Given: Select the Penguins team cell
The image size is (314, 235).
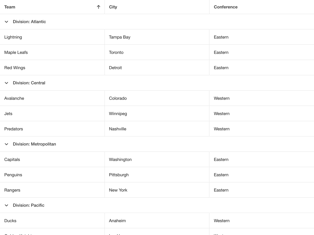Looking at the screenshot, I should click(13, 175).
